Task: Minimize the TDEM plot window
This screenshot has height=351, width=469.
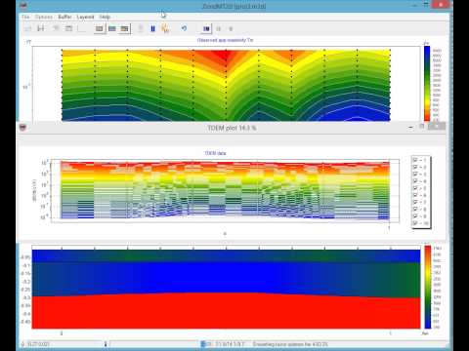Action: click(x=410, y=127)
